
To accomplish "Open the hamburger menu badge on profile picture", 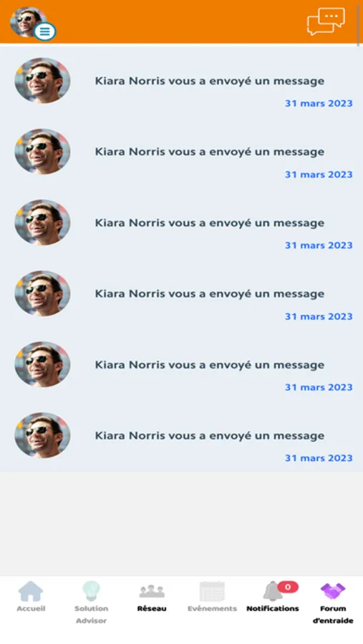I will [45, 31].
